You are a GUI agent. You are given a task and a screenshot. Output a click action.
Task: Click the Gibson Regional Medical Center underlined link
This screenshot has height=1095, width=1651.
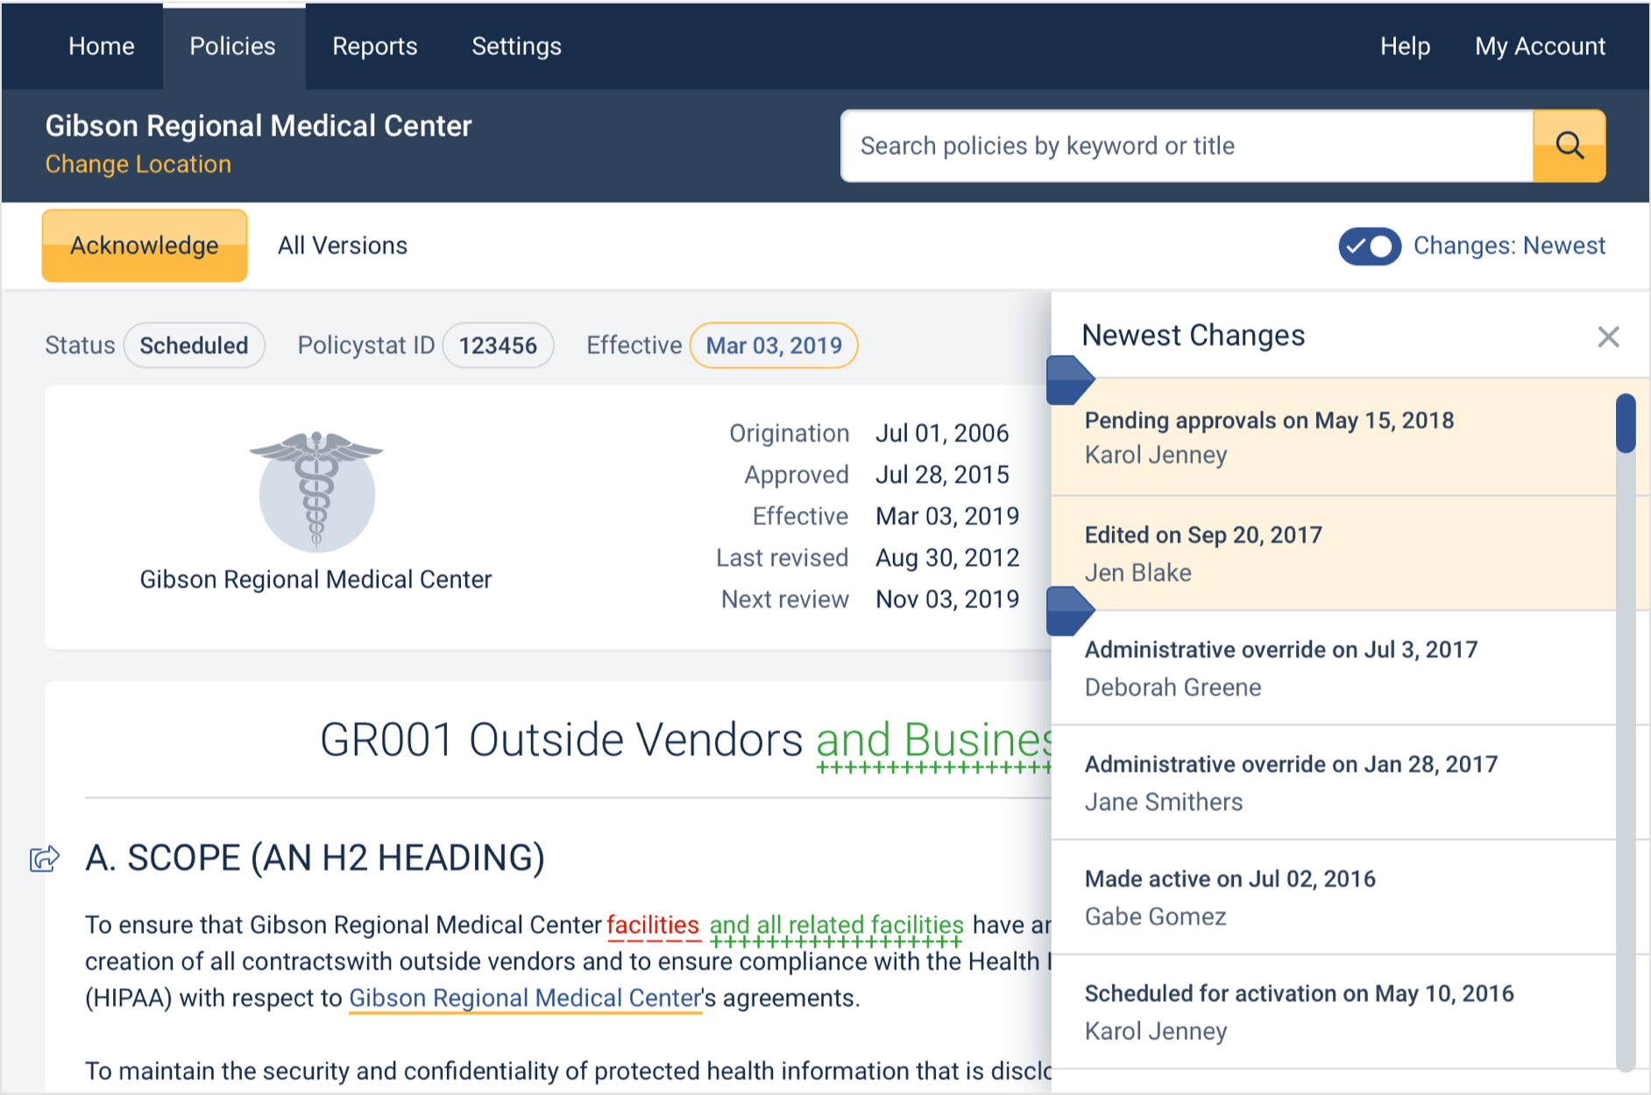[x=526, y=998]
